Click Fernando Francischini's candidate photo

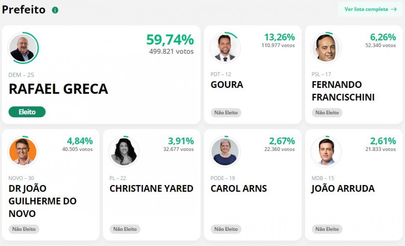click(326, 48)
